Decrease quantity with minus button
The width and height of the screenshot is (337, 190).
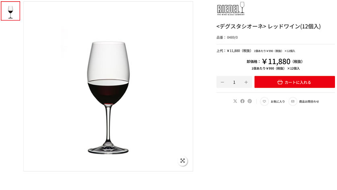point(222,82)
